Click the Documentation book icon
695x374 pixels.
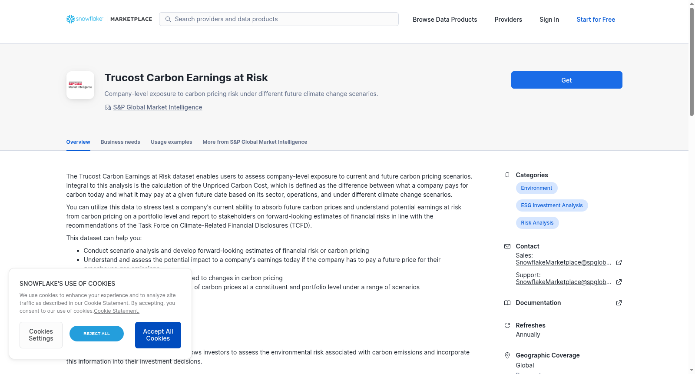click(507, 303)
